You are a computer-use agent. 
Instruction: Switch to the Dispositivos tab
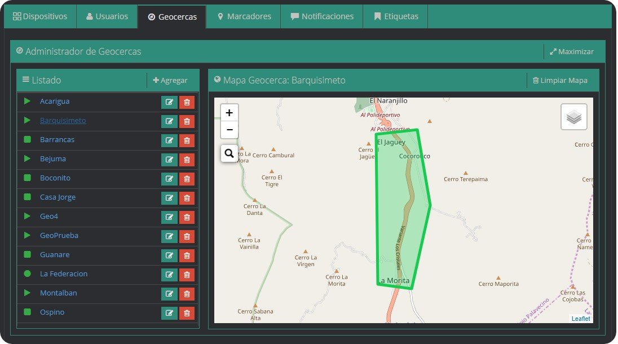[40, 16]
